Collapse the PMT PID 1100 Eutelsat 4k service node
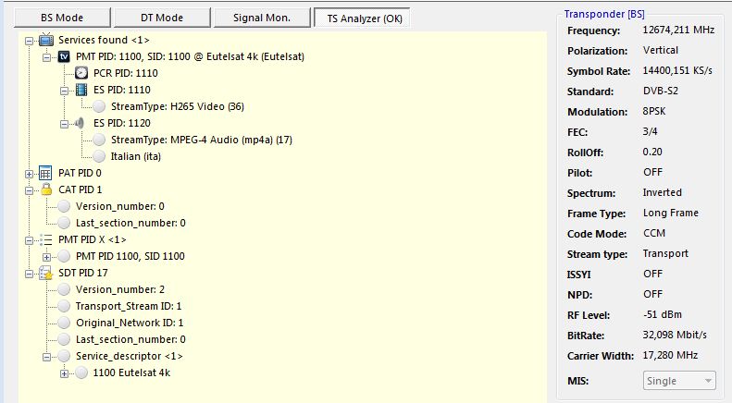Screen dimensions: 732x403 46,58
